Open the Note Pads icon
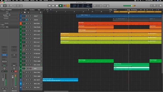 point(155,6)
